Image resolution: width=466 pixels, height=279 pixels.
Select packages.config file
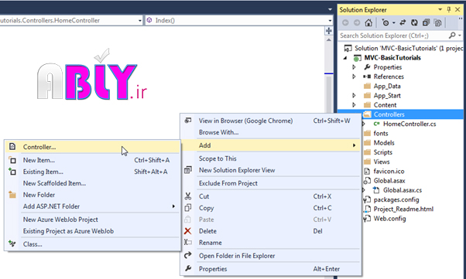coord(396,199)
